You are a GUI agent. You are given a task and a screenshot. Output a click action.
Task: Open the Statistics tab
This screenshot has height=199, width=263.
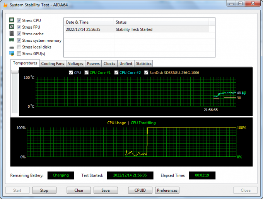click(143, 63)
